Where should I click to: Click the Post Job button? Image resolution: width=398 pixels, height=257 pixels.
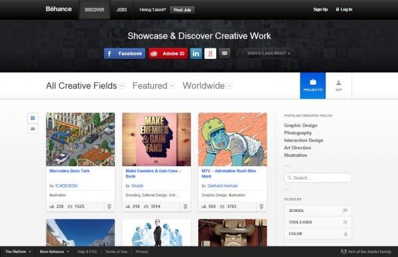[x=182, y=10]
